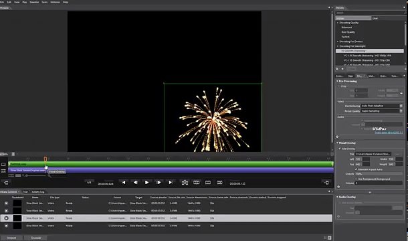The height and width of the screenshot is (241, 408).
Task: Switch to the Activity Log tab
Action: [38, 191]
